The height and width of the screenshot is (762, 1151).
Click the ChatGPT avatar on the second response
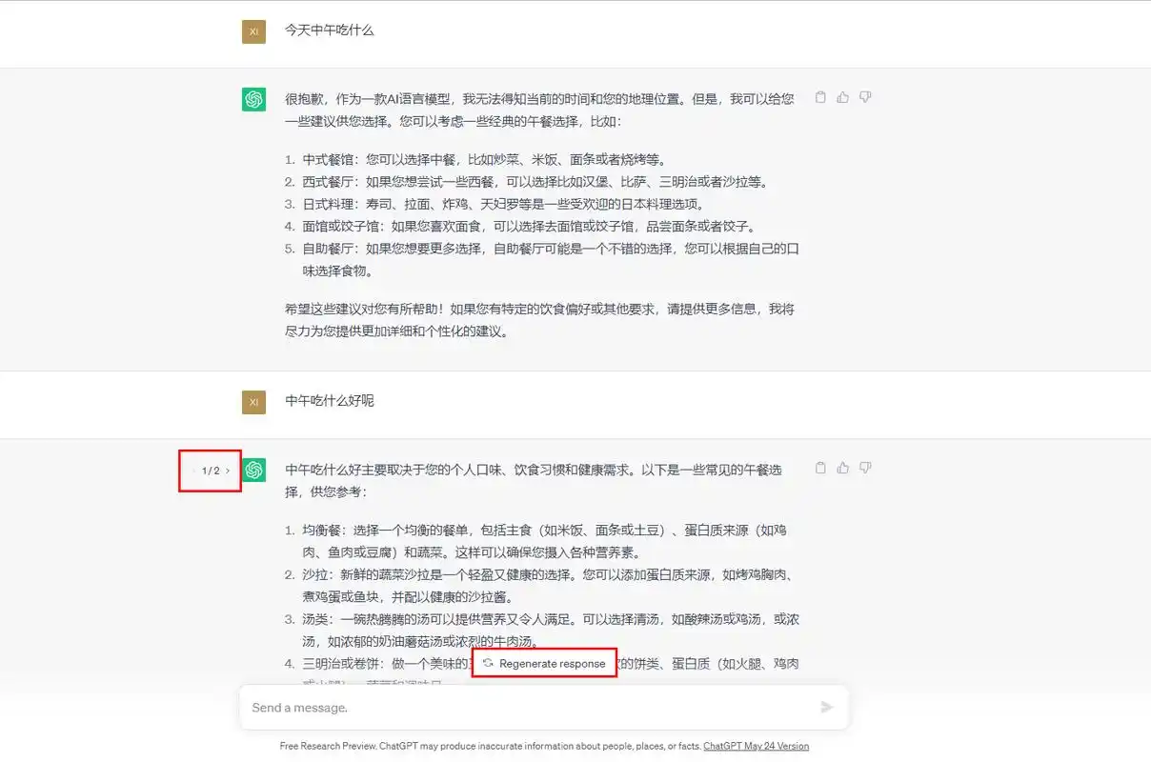click(x=253, y=469)
